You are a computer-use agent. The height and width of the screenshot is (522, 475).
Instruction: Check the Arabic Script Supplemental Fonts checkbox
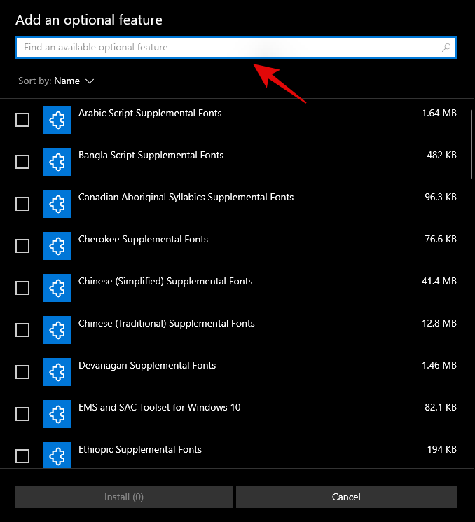22,120
